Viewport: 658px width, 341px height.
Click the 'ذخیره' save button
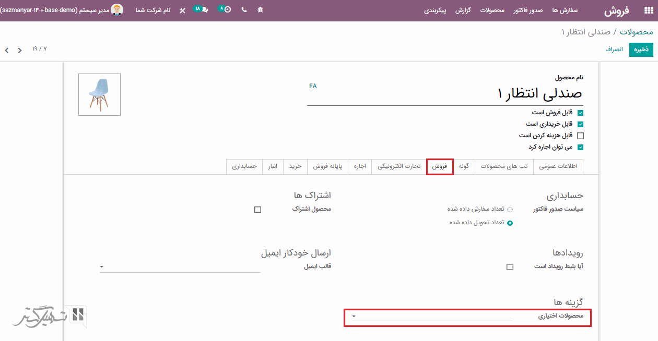[641, 50]
